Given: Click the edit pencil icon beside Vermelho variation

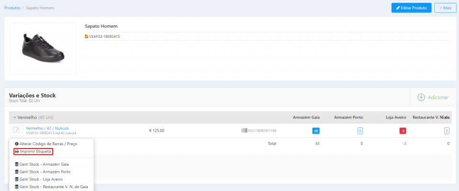Looking at the screenshot, I should (x=16, y=130).
